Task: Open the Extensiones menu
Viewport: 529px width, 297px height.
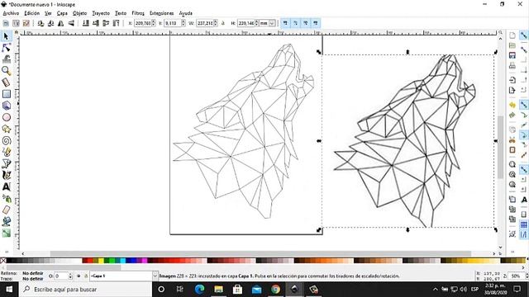Action: point(162,13)
